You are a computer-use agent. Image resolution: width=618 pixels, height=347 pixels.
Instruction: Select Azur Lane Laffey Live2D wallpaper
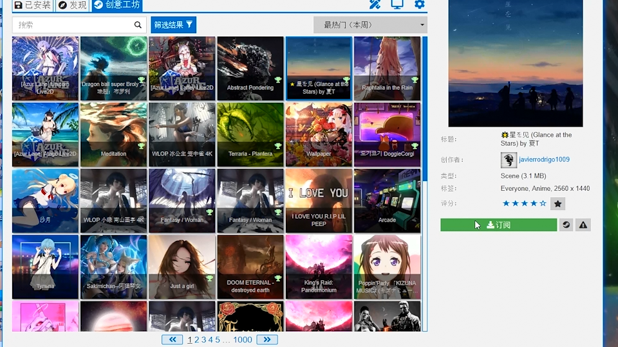(182, 69)
